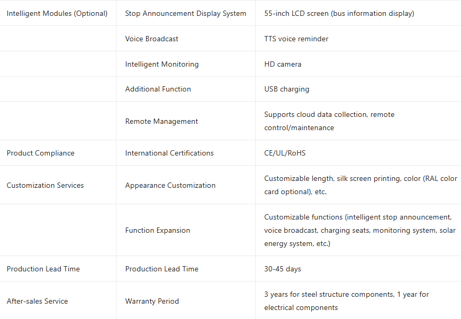The height and width of the screenshot is (319, 461).
Task: Click the "After-sales Service" category cell
Action: pyautogui.click(x=38, y=301)
